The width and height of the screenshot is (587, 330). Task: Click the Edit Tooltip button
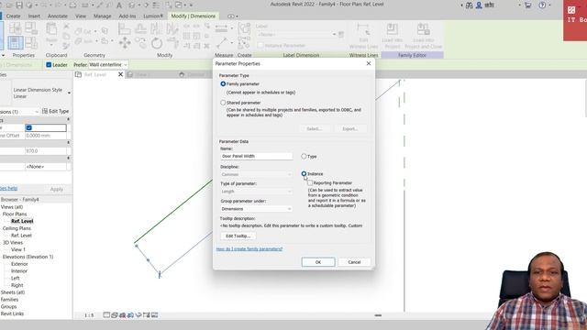tap(238, 236)
